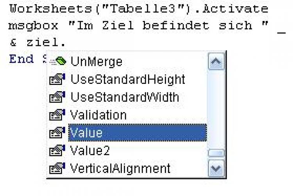This screenshot has width=293, height=196.
Task: Click the VerticalAlignment property icon
Action: pos(58,169)
